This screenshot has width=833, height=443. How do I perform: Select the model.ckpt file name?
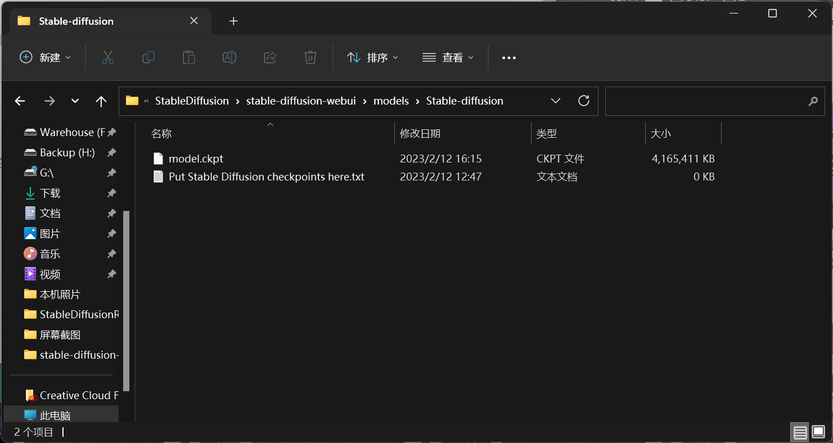[196, 159]
